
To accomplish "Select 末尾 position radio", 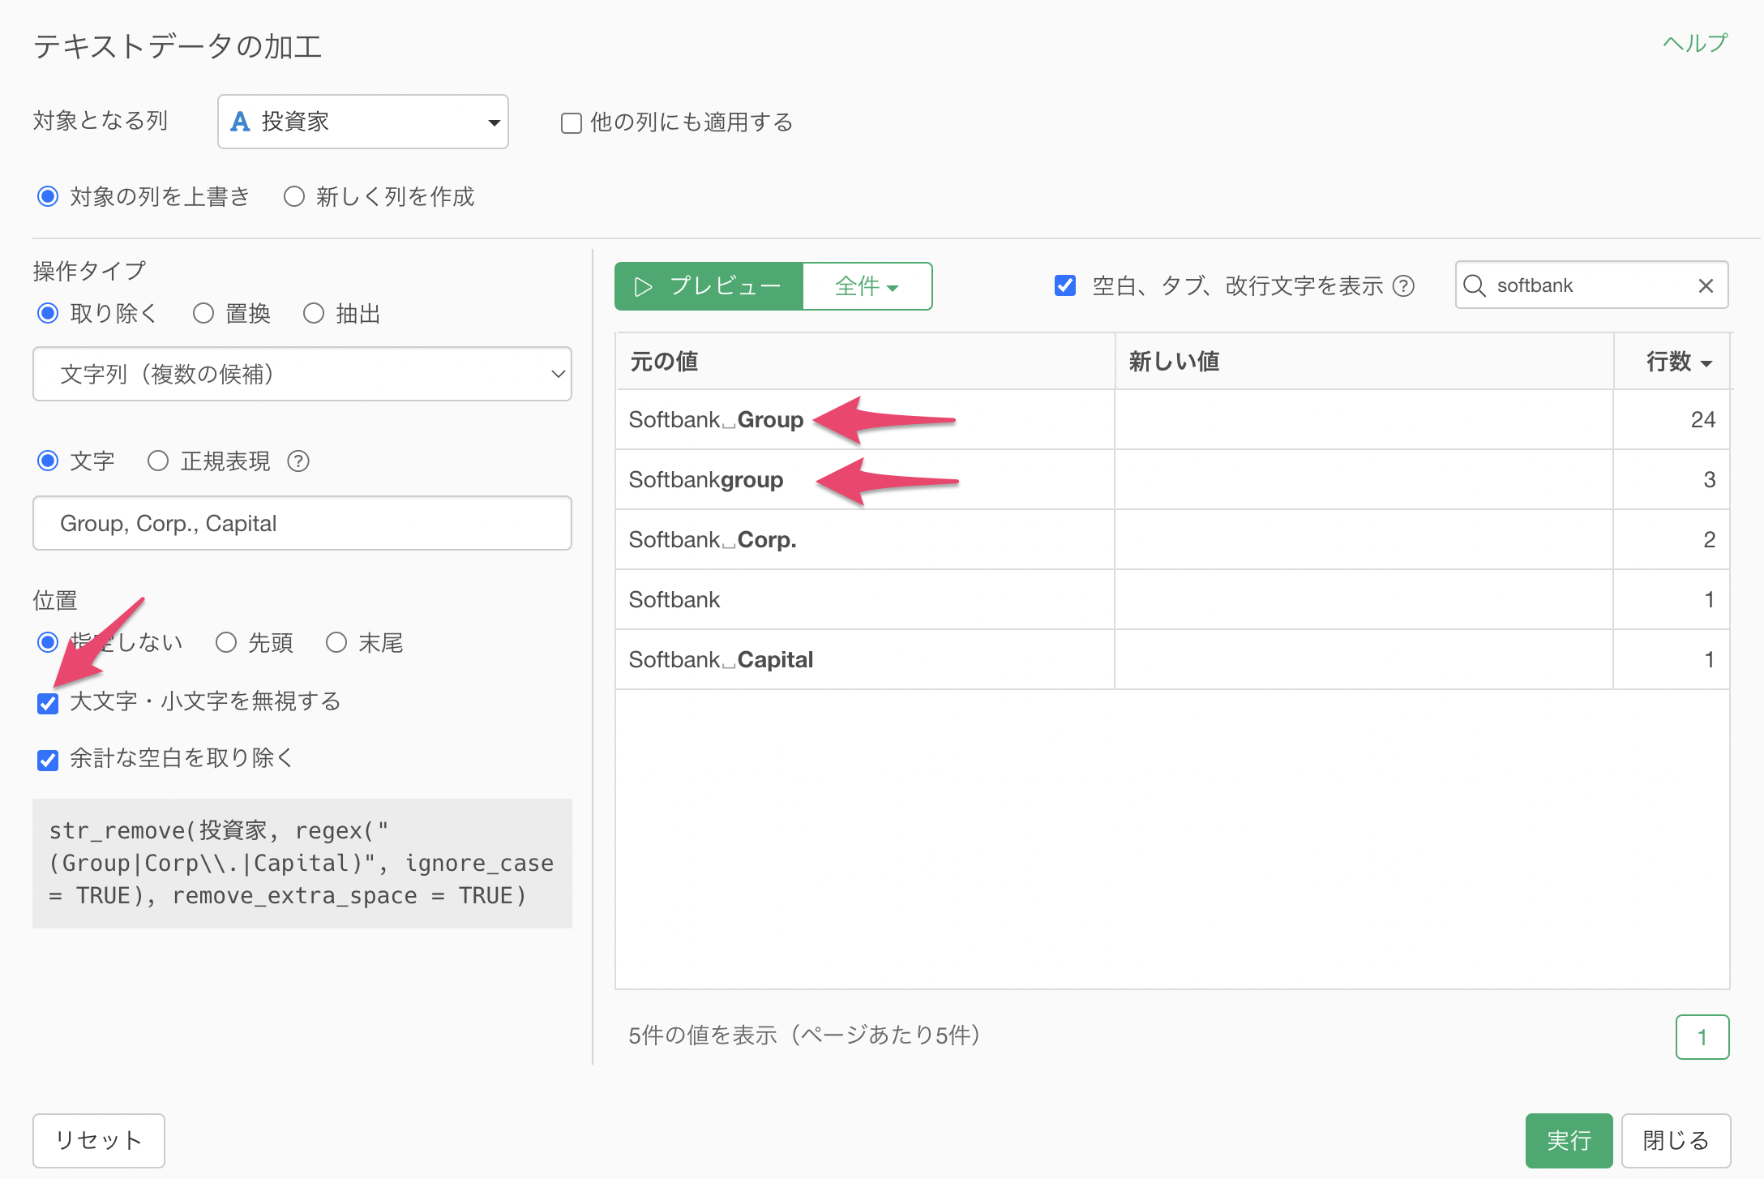I will [x=336, y=642].
